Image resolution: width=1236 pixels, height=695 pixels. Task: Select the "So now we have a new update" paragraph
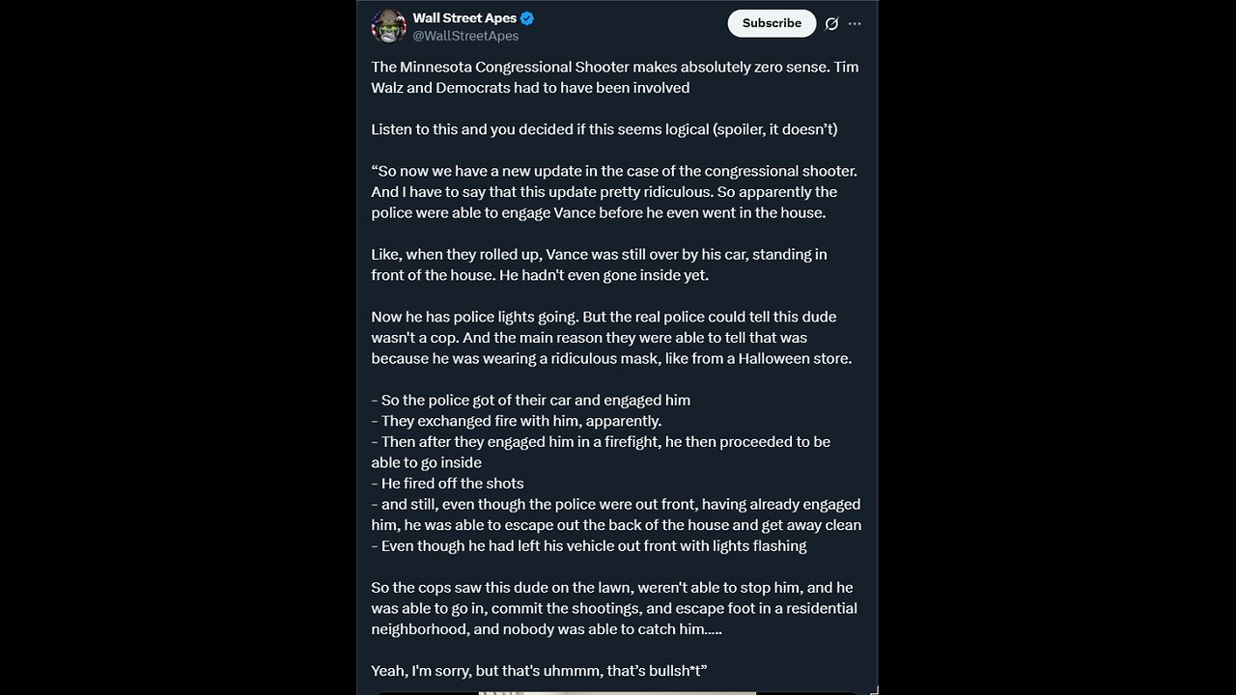click(614, 192)
